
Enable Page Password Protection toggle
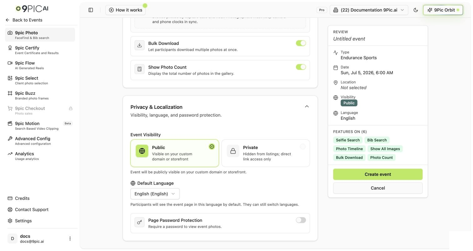coord(301,220)
